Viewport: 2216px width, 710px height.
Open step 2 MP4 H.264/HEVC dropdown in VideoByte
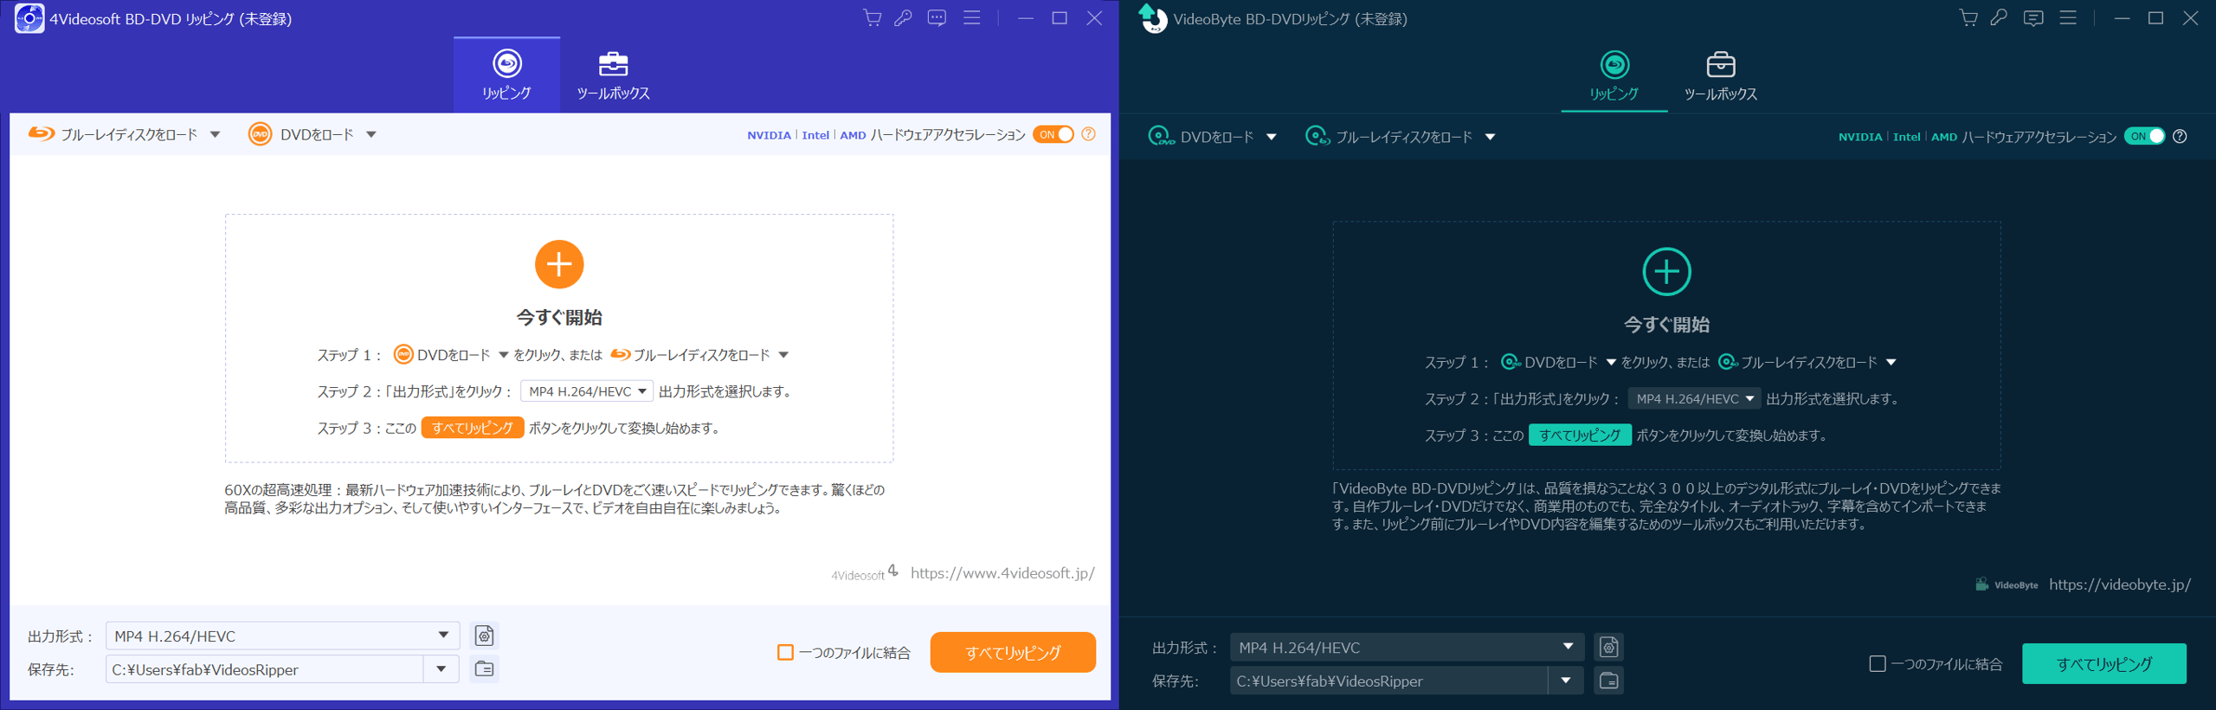point(1694,398)
